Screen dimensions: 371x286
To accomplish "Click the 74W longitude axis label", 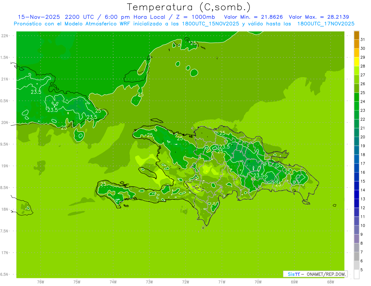I will 113,282.
